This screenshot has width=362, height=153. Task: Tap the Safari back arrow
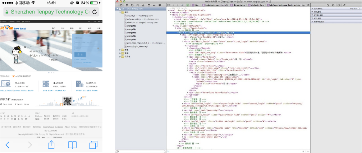[x=8, y=144]
